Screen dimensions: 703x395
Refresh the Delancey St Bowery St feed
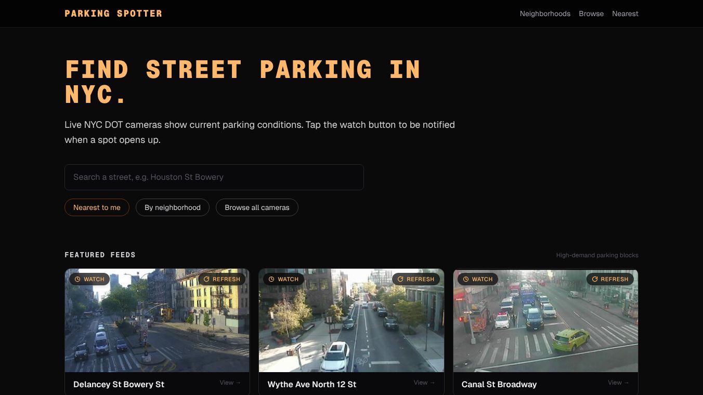pos(222,279)
